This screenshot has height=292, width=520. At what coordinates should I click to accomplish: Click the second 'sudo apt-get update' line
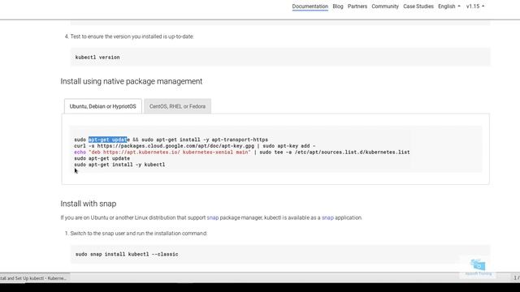102,158
